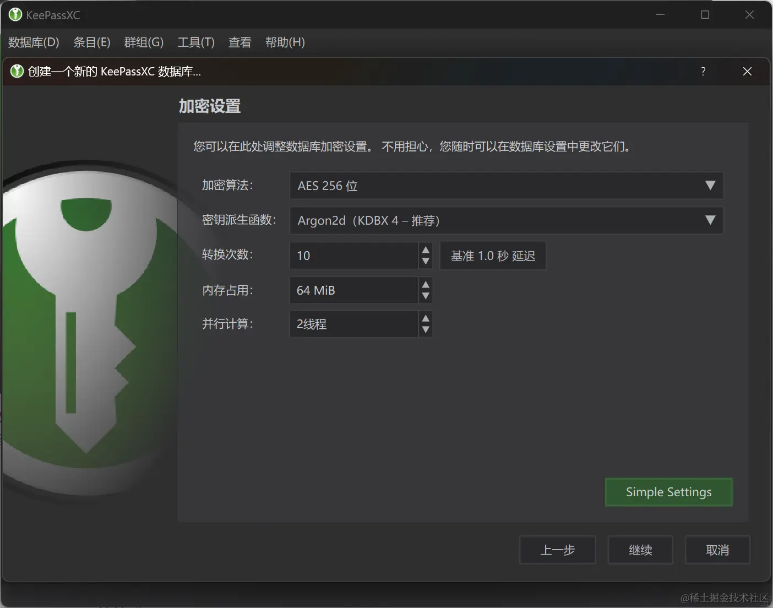Open the 数据库(D) menu
This screenshot has width=773, height=608.
point(34,42)
